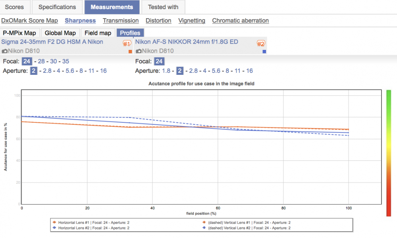Screen dimensions: 397x238
Task: Select the Measurements tab
Action: 112,7
